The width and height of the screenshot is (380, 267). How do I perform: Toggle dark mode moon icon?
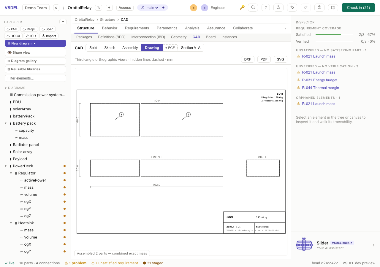[278, 7]
